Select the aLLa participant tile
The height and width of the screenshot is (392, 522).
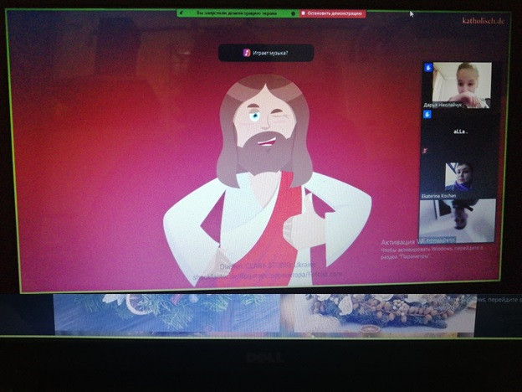click(x=460, y=132)
